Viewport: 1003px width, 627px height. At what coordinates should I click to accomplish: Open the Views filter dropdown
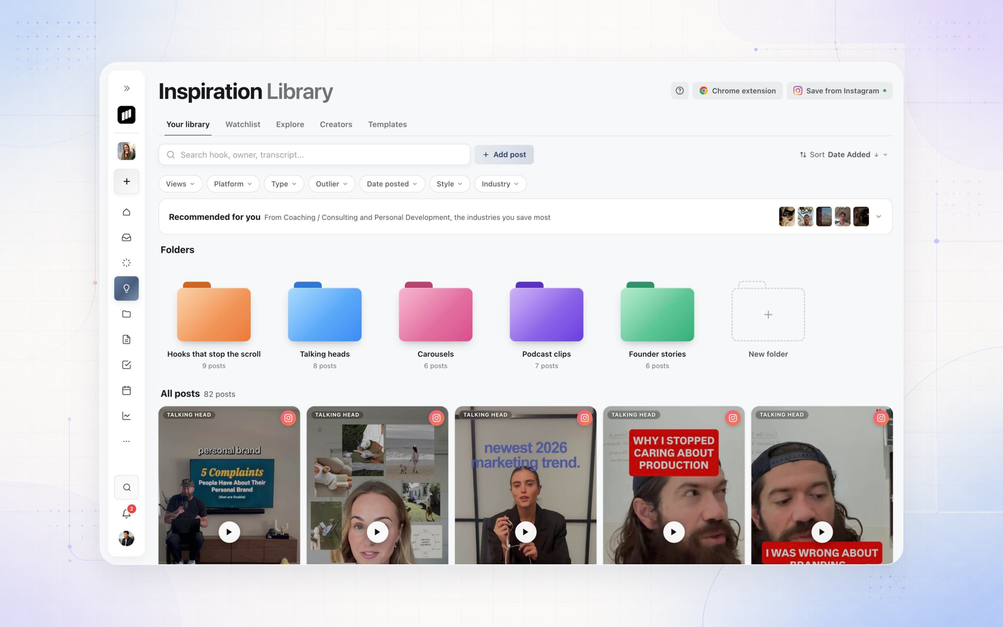[181, 184]
